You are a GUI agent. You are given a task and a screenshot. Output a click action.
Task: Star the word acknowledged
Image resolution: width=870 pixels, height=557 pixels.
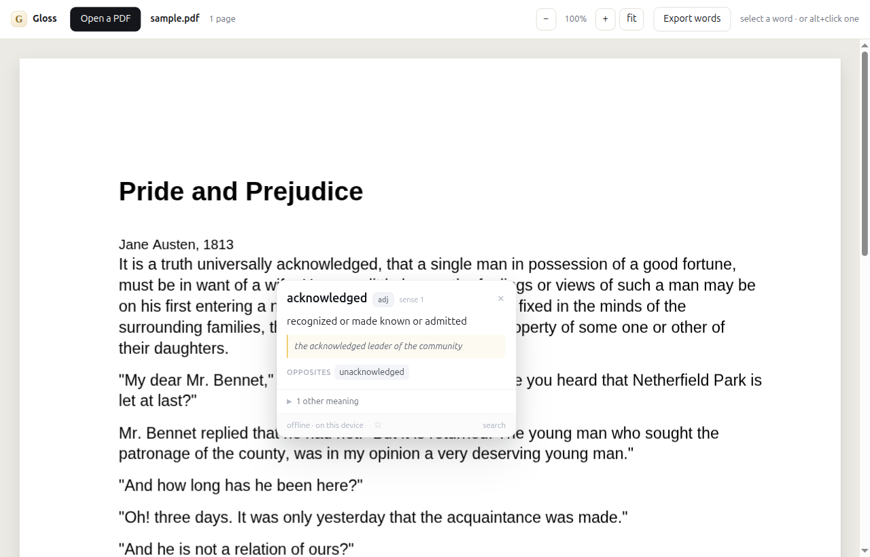(x=378, y=425)
